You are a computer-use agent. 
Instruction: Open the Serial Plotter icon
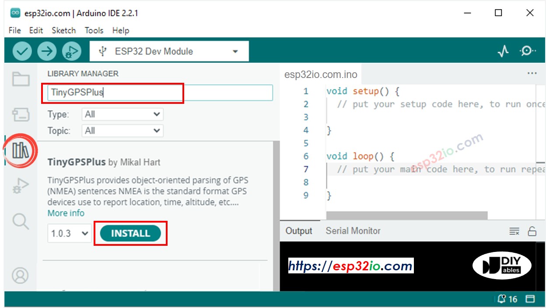tap(504, 51)
